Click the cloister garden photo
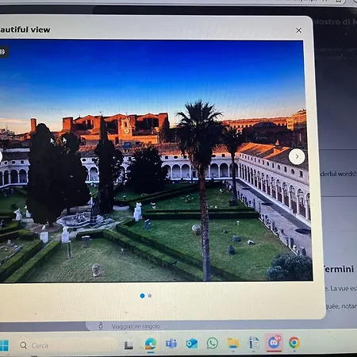 pyautogui.click(x=153, y=160)
